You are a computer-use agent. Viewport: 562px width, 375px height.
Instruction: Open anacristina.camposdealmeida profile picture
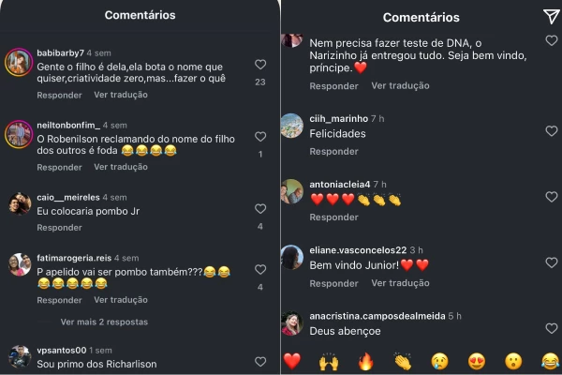[x=291, y=323]
